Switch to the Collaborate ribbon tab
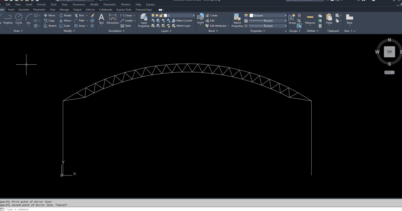402x211 pixels. click(106, 10)
